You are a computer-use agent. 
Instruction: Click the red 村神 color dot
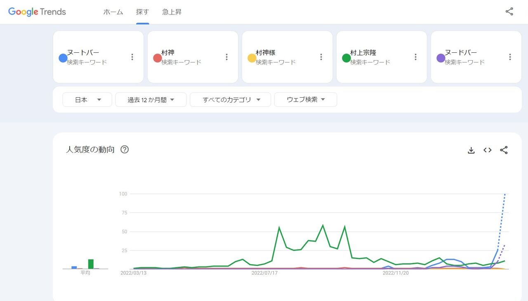[x=157, y=58]
